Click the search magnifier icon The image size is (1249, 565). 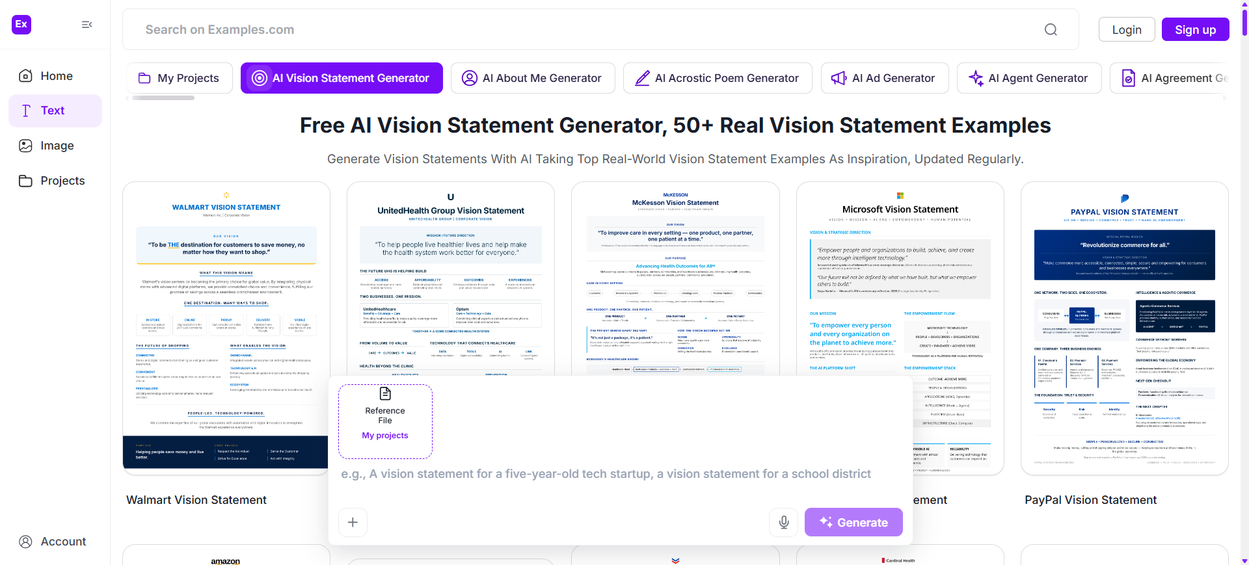click(x=1051, y=29)
